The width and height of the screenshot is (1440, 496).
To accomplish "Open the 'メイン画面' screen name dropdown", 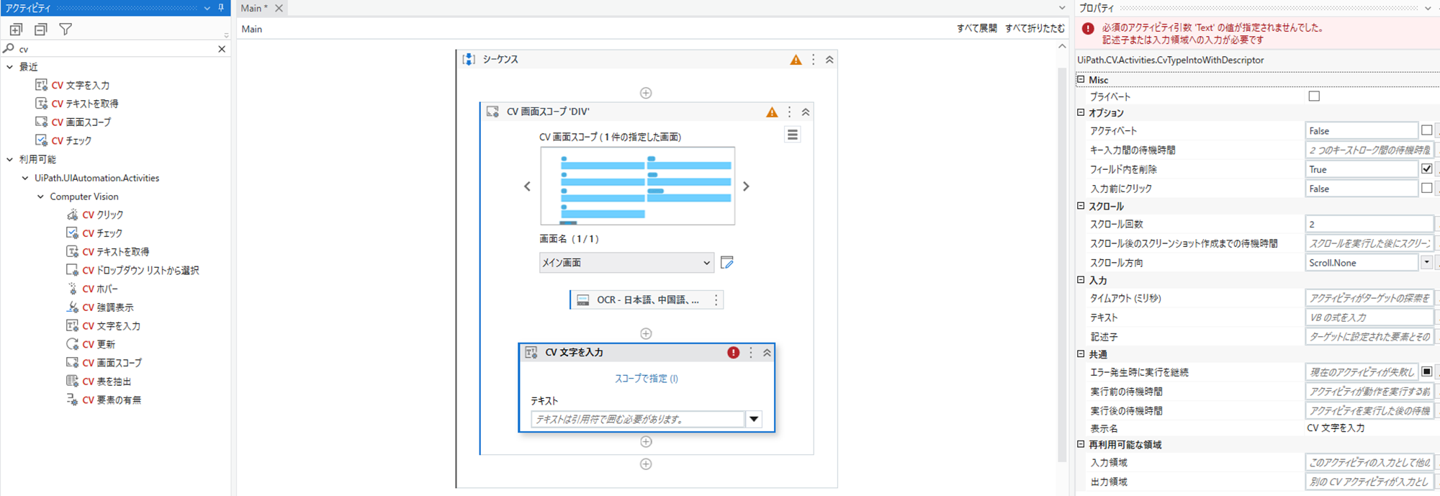I will pos(626,263).
